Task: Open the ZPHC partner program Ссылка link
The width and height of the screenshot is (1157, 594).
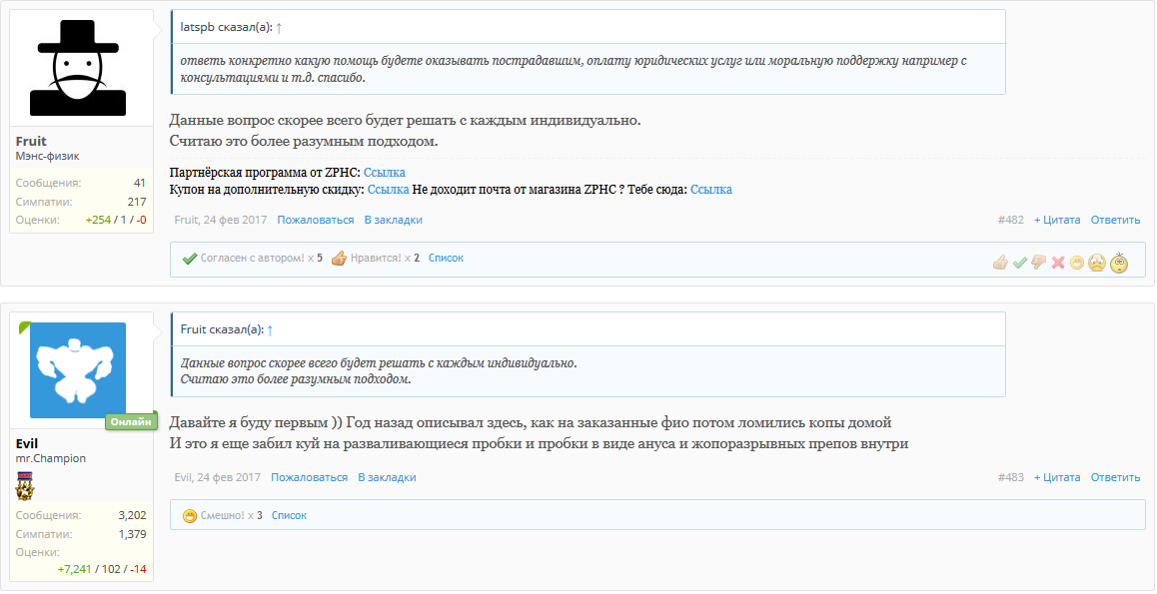Action: point(385,173)
